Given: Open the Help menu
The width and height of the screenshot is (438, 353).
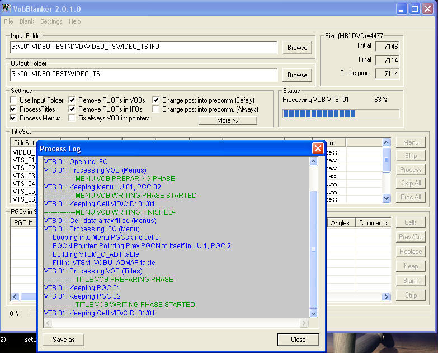Looking at the screenshot, I should (74, 21).
